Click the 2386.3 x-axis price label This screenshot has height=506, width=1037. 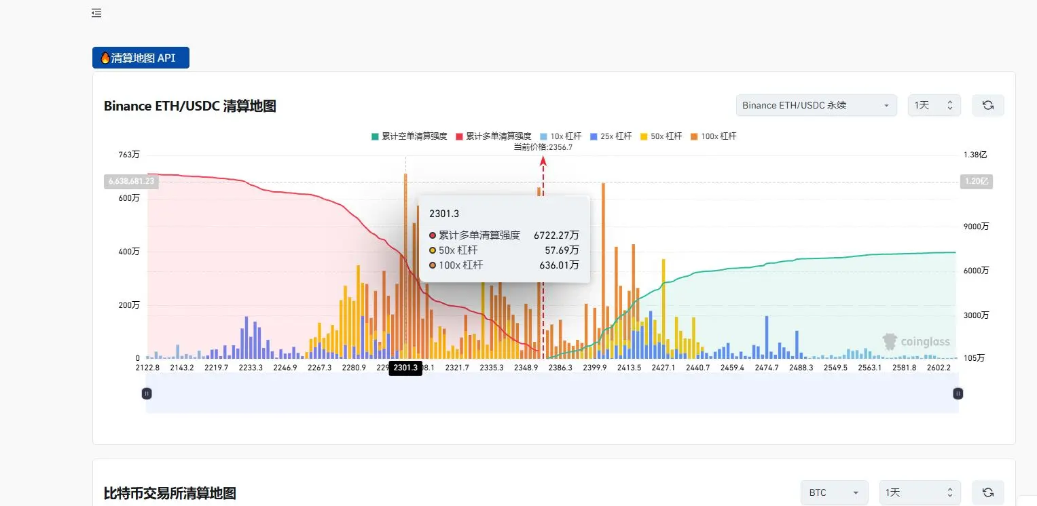coord(560,368)
